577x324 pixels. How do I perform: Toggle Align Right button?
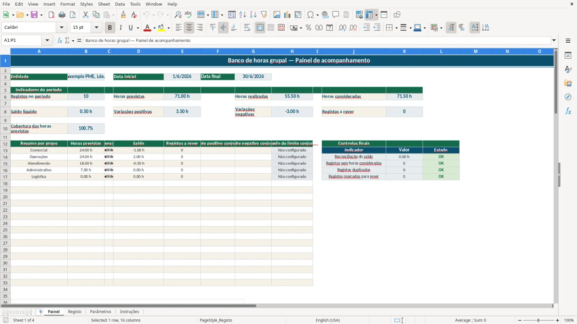[200, 28]
